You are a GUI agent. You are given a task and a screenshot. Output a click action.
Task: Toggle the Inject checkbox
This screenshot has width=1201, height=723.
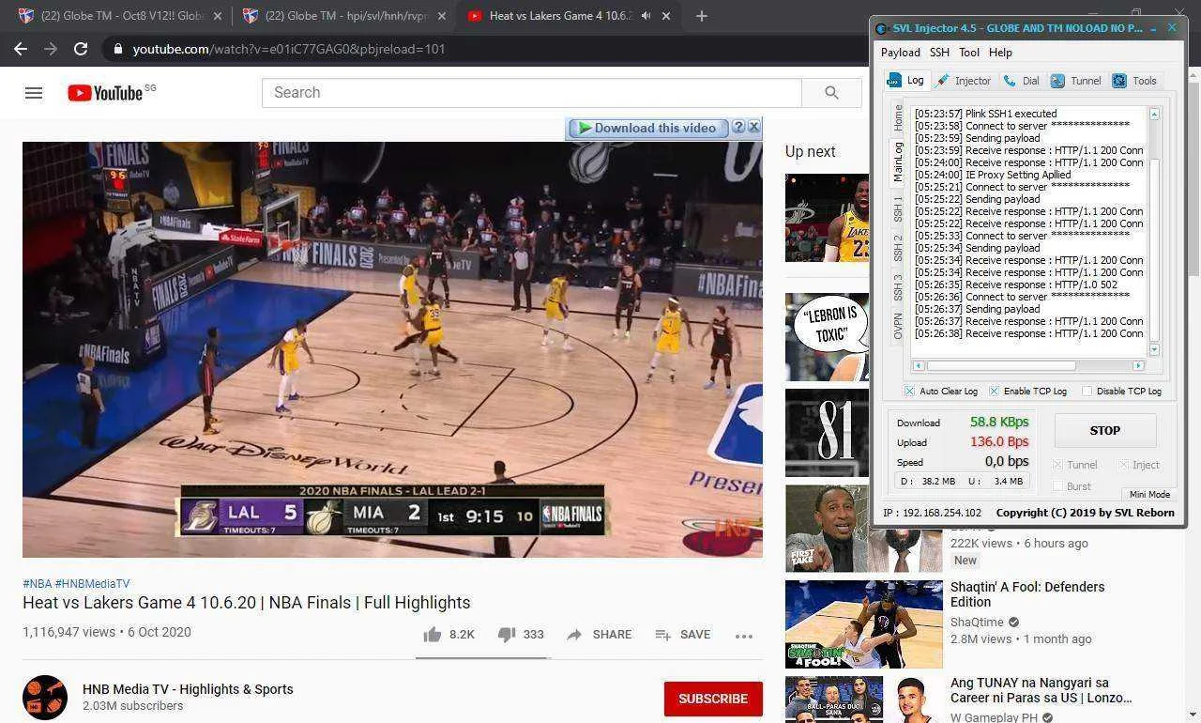[1123, 465]
